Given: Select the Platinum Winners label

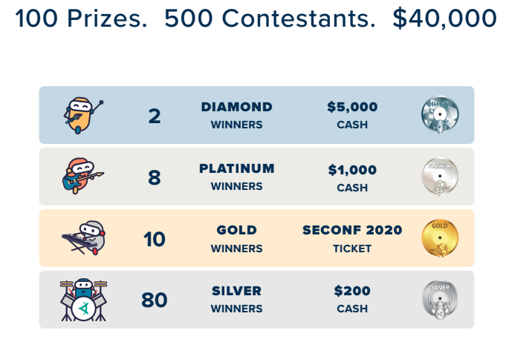Looking at the screenshot, I should 236,177.
